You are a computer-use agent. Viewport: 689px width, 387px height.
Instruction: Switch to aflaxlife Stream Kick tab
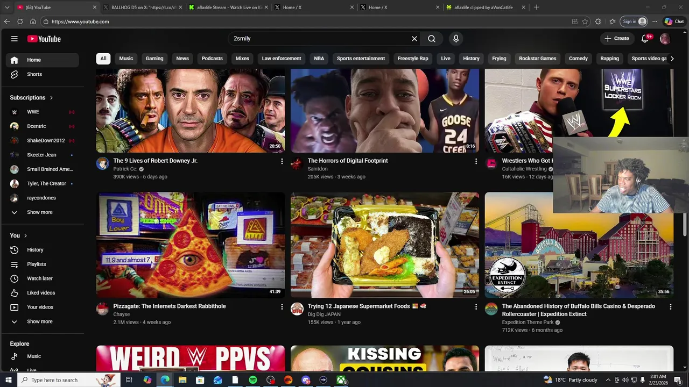pos(229,8)
